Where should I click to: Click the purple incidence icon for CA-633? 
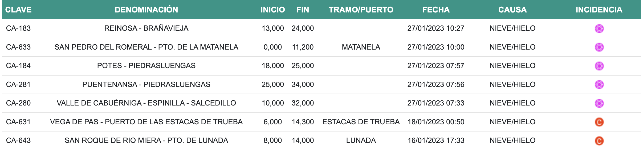click(599, 47)
